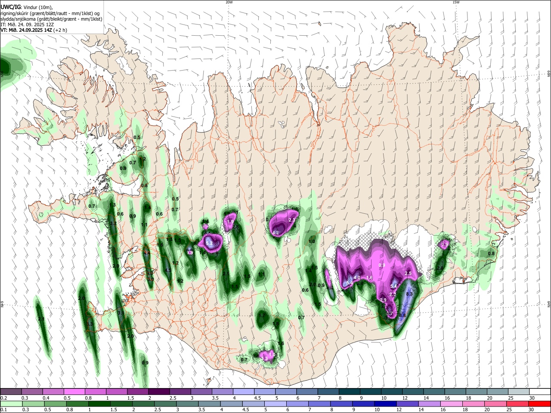Click the 15W longitude label at top
Viewport: 551px width, 413px height.
pos(456,2)
